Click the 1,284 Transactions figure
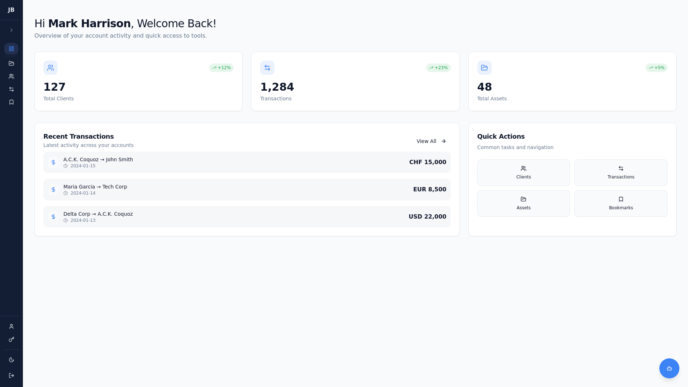This screenshot has width=688, height=387. (277, 87)
